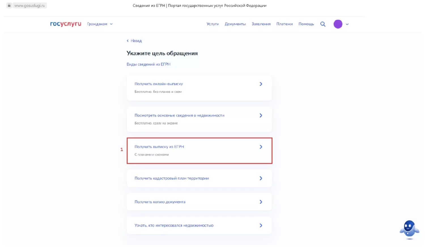
Task: Open the Услуги menu item
Action: (x=212, y=24)
